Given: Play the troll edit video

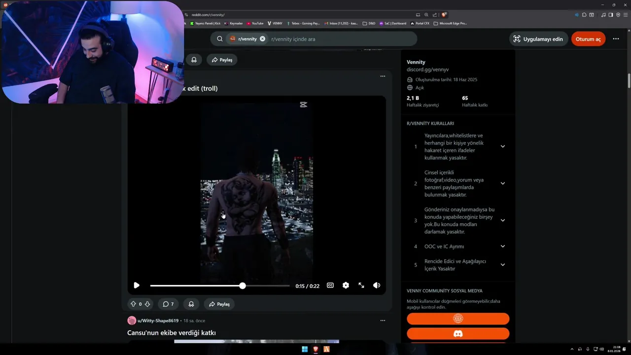Looking at the screenshot, I should tap(137, 285).
